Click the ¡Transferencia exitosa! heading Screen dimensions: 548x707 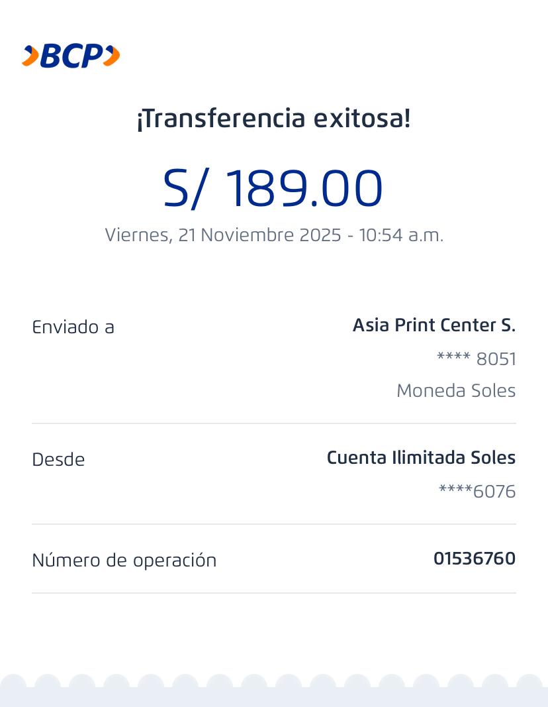click(x=273, y=119)
